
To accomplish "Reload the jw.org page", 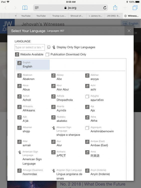I will tap(105, 8).
